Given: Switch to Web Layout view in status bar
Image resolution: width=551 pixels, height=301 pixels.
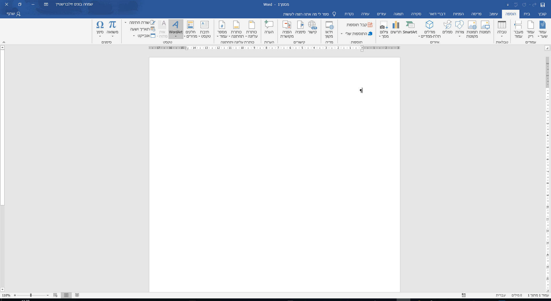Looking at the screenshot, I should 55,295.
